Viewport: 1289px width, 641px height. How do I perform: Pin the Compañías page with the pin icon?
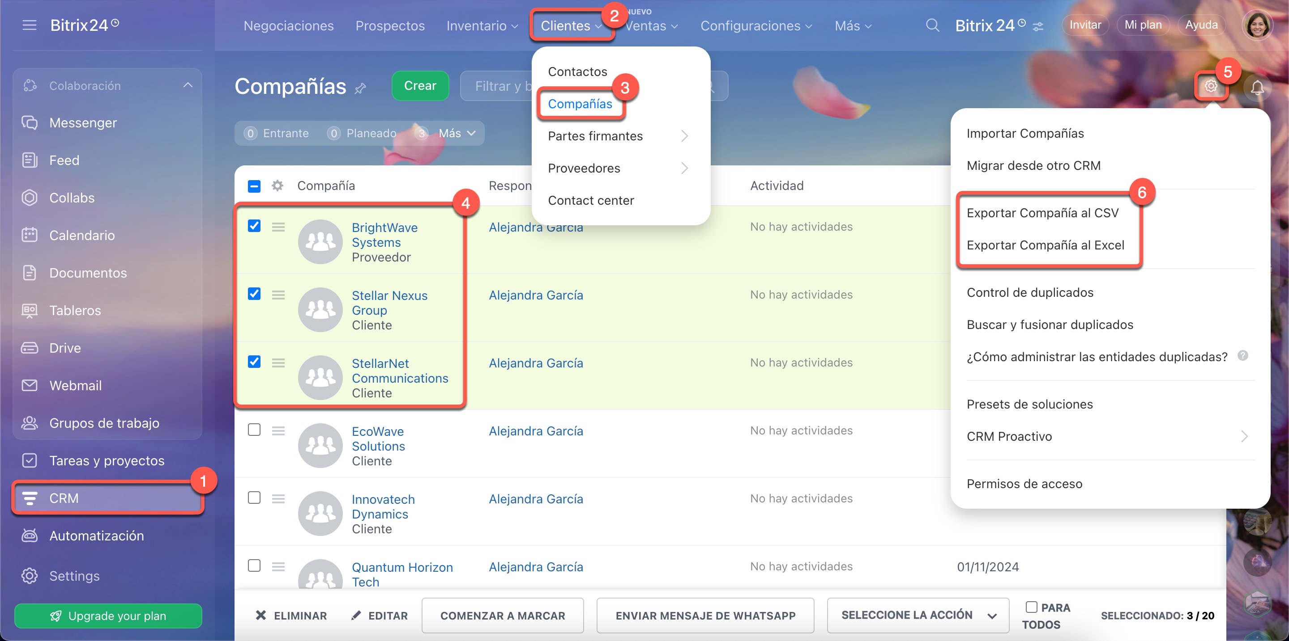click(x=360, y=89)
